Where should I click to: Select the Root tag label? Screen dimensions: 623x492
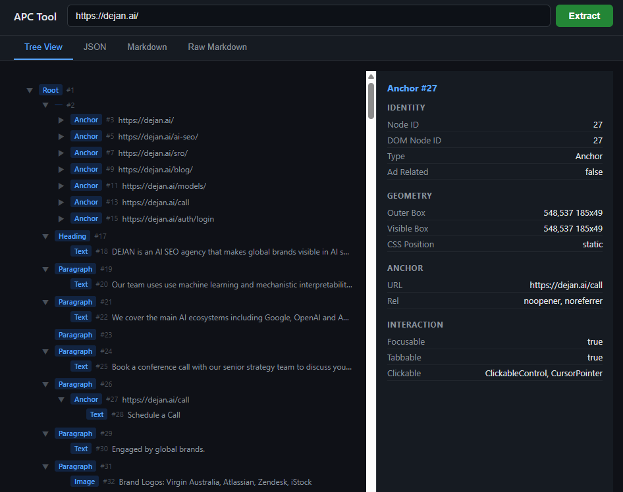click(x=51, y=90)
